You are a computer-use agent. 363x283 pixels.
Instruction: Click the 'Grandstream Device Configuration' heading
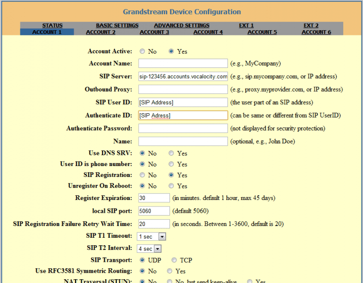click(182, 12)
